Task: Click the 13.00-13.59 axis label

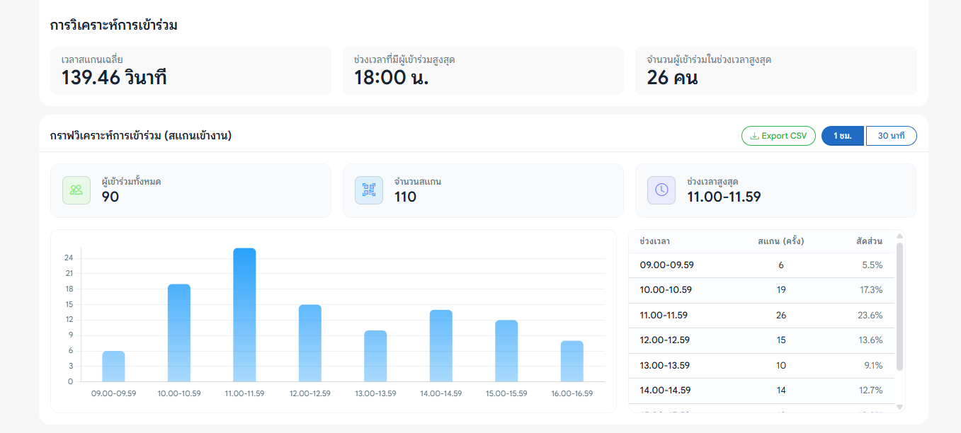Action: 375,393
